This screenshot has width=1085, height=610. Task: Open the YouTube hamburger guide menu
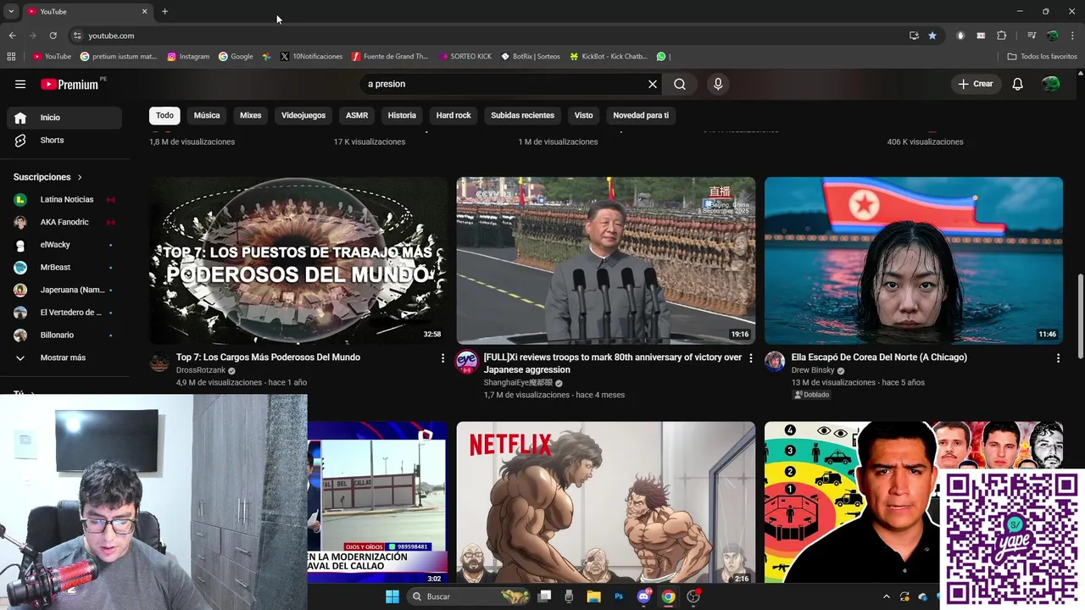point(20,84)
